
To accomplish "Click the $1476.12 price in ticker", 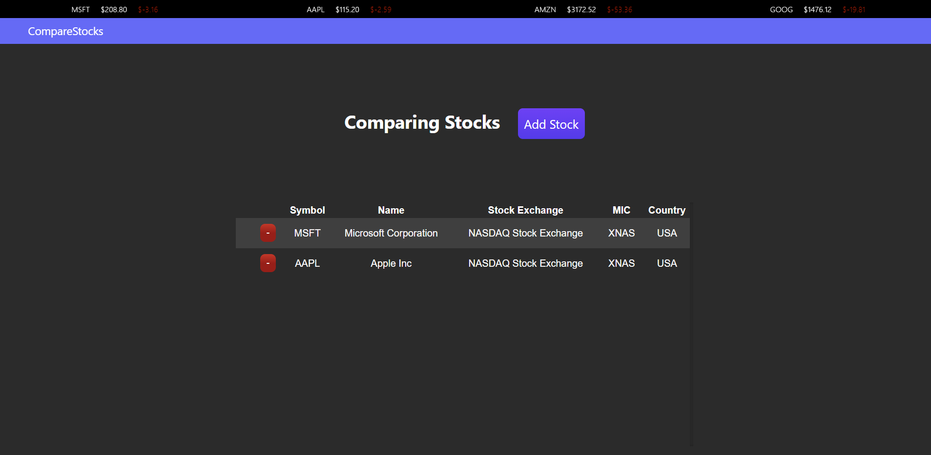I will [817, 10].
